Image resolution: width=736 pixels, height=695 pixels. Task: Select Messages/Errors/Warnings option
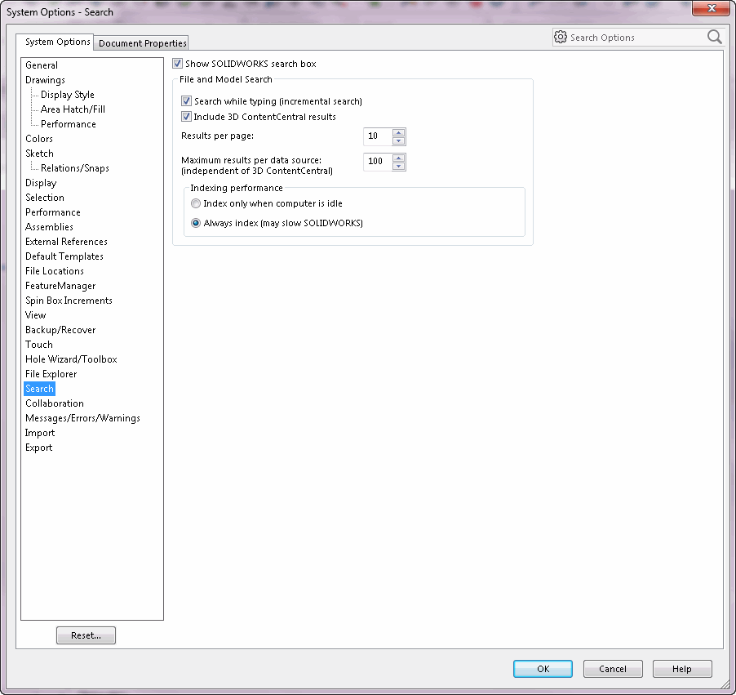coord(82,418)
